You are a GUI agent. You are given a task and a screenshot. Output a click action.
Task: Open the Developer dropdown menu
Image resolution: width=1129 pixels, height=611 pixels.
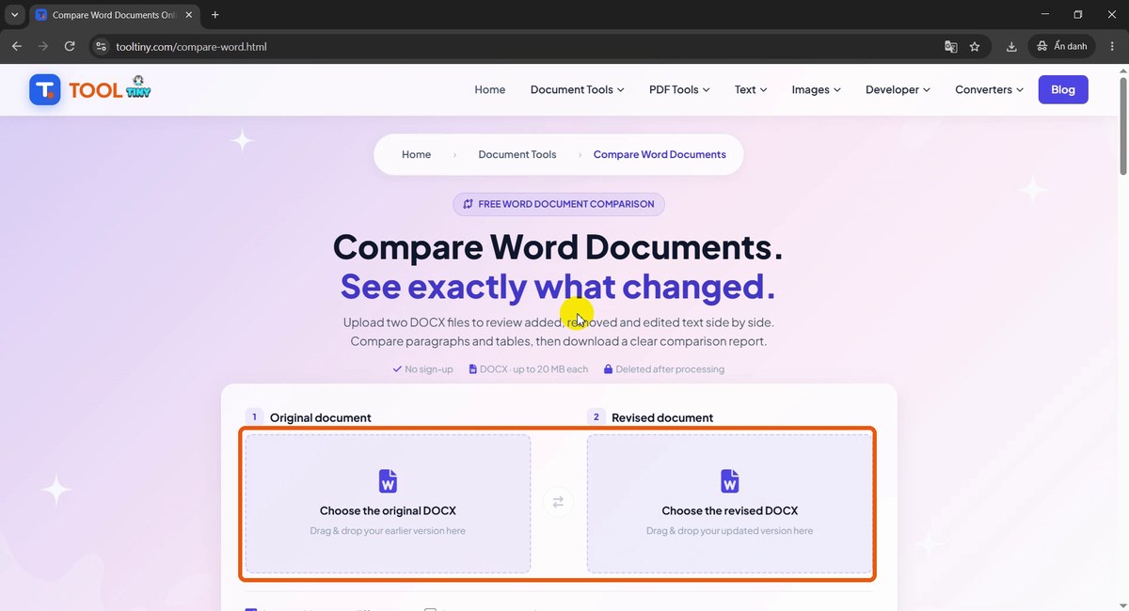898,89
